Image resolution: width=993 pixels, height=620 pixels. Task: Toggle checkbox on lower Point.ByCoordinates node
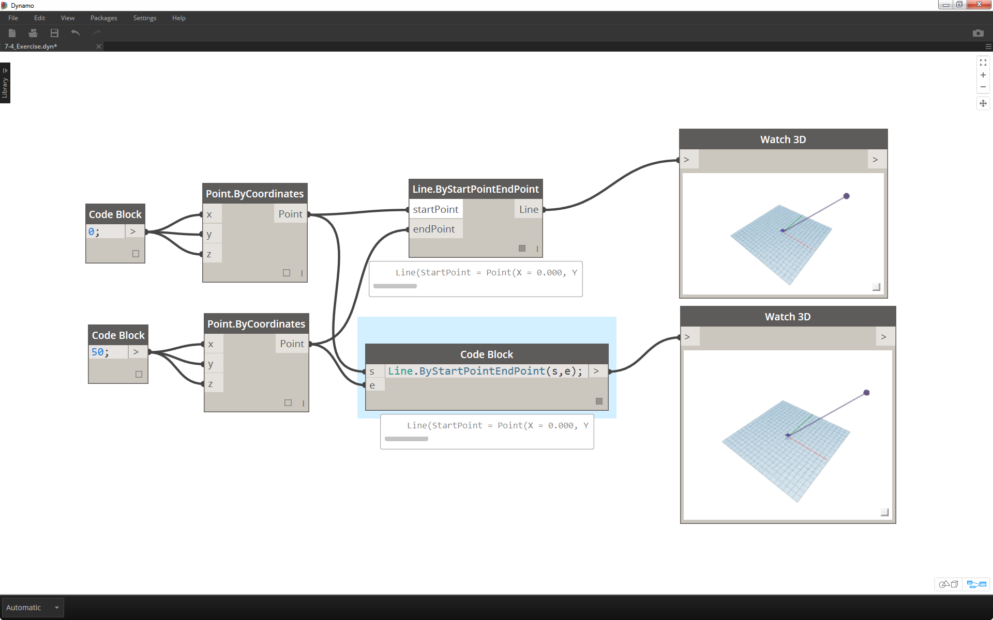288,401
